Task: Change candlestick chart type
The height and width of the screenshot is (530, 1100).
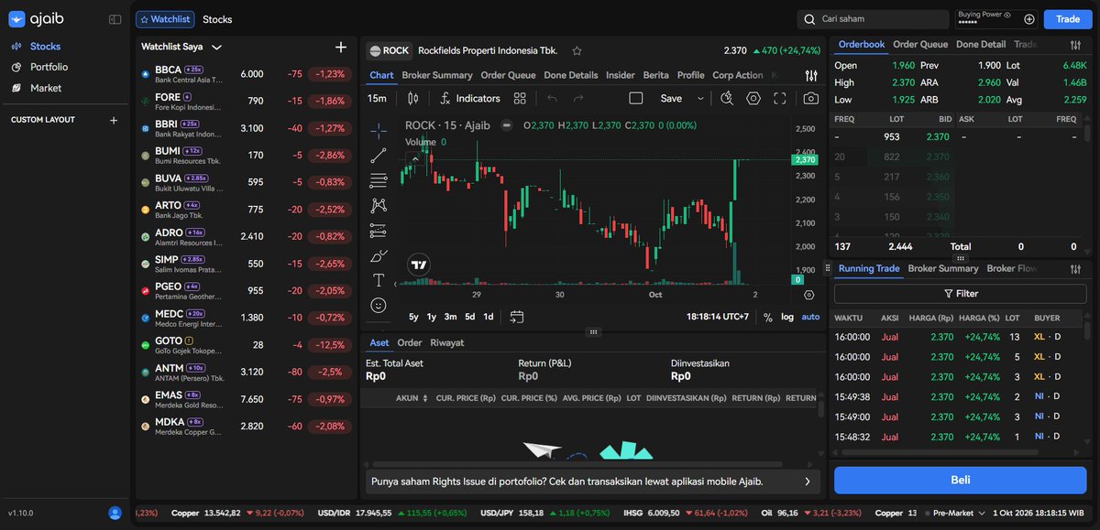Action: (x=412, y=98)
